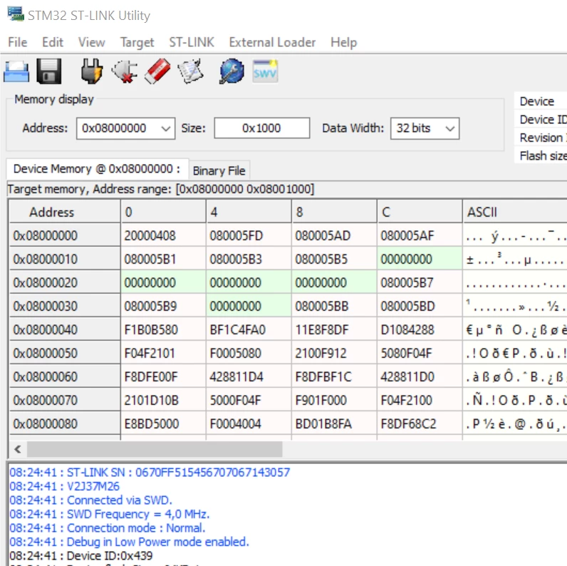Screen dimensions: 567x566
Task: Select memory cell 2100F912
Action: click(x=334, y=353)
